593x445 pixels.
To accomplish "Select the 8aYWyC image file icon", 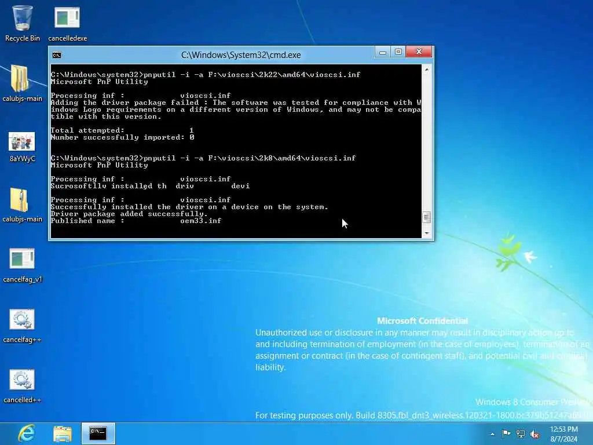I will (22, 147).
